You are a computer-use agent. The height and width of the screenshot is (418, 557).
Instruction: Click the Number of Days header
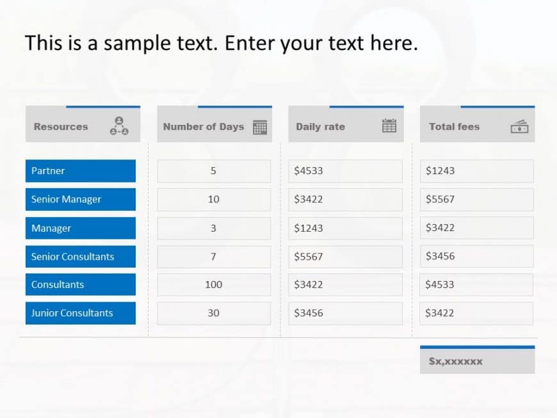[x=204, y=127]
